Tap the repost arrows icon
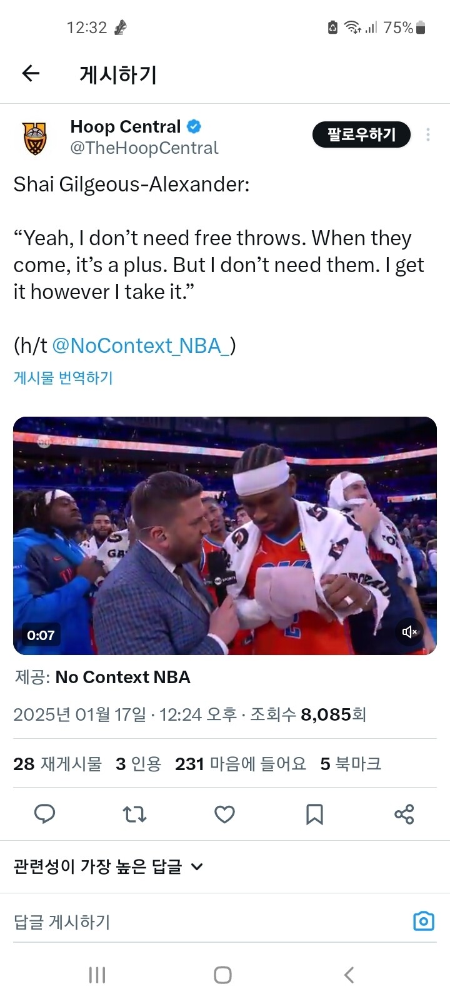The height and width of the screenshot is (1001, 450). coord(134,814)
